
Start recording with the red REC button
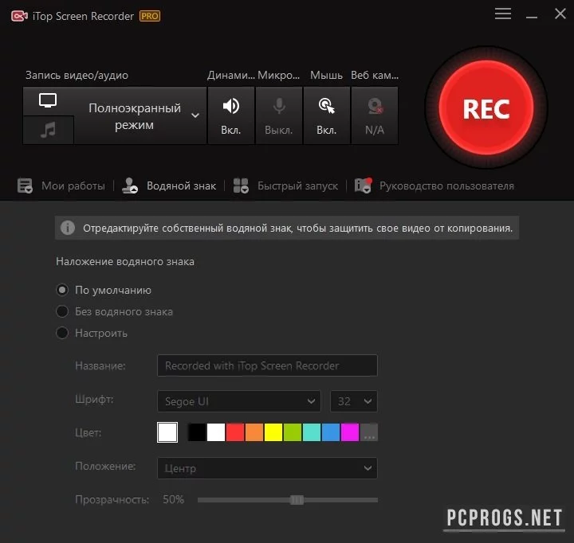click(486, 107)
